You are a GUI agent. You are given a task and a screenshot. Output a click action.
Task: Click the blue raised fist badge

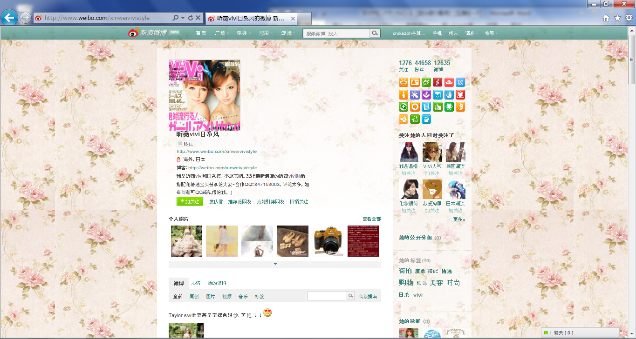426,119
